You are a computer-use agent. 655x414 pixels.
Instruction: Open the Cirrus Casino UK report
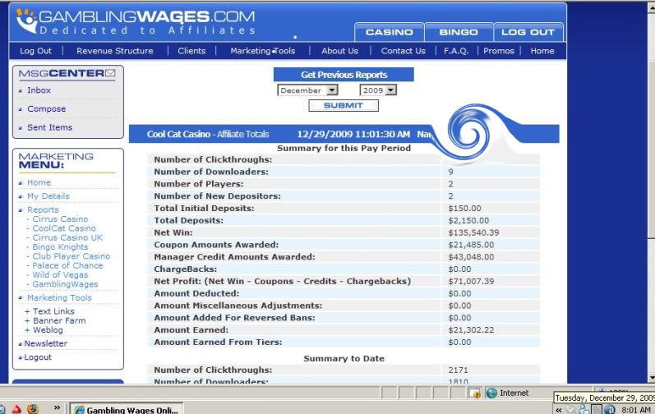[67, 237]
